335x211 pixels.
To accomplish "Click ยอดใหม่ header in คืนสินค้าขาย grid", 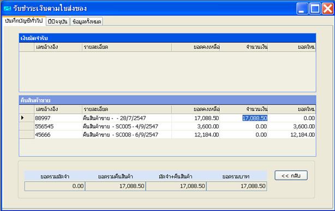I will click(292, 109).
